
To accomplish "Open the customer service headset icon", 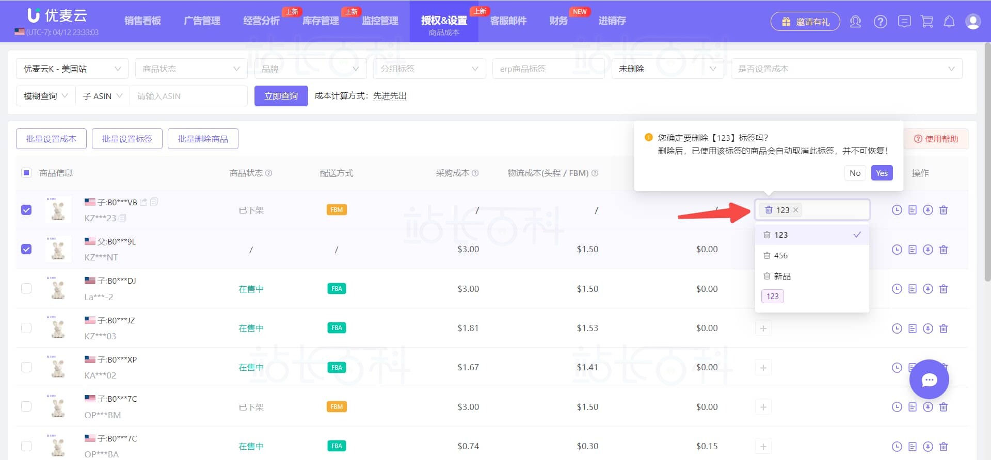I will [x=855, y=22].
